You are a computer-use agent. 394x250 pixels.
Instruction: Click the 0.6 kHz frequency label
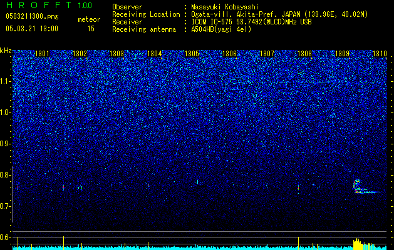click(x=6, y=237)
